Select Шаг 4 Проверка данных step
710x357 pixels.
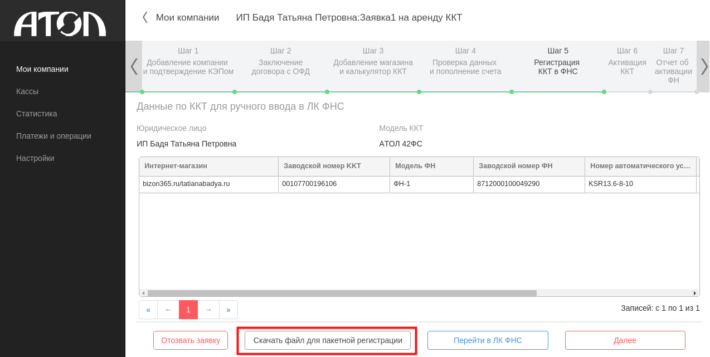465,61
